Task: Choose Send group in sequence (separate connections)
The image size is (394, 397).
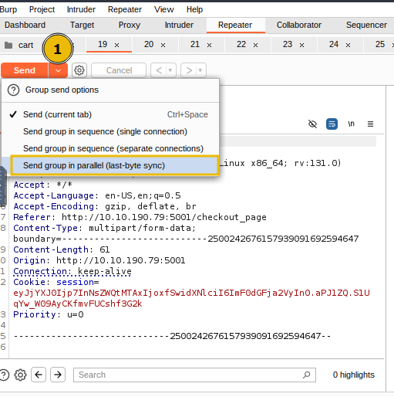Action: click(110, 148)
